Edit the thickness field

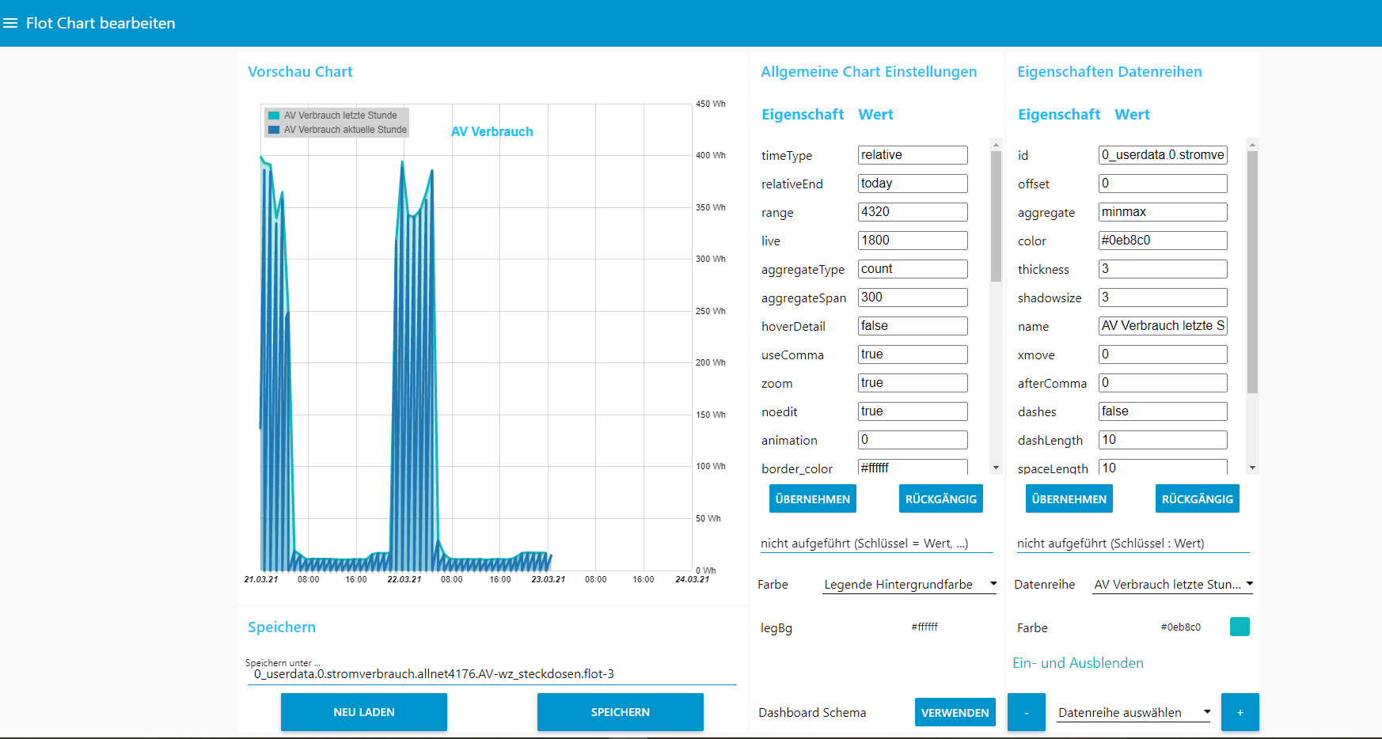[1163, 269]
